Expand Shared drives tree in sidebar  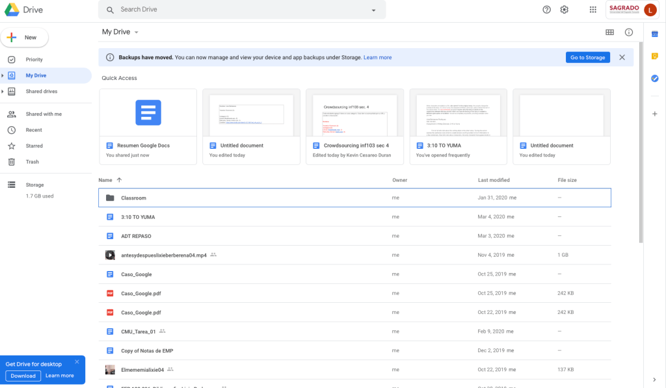coord(3,91)
